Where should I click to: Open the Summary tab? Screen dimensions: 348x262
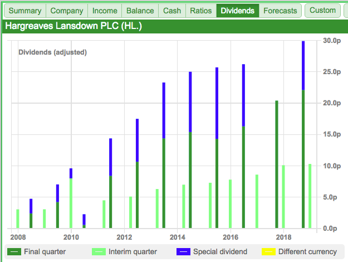[x=25, y=11]
